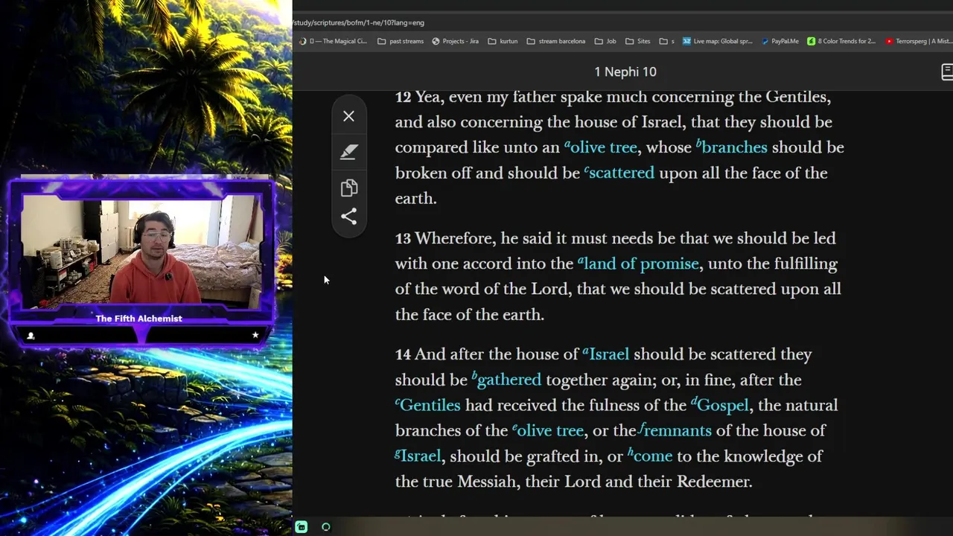
Task: Select verse number 12
Action: tap(403, 97)
